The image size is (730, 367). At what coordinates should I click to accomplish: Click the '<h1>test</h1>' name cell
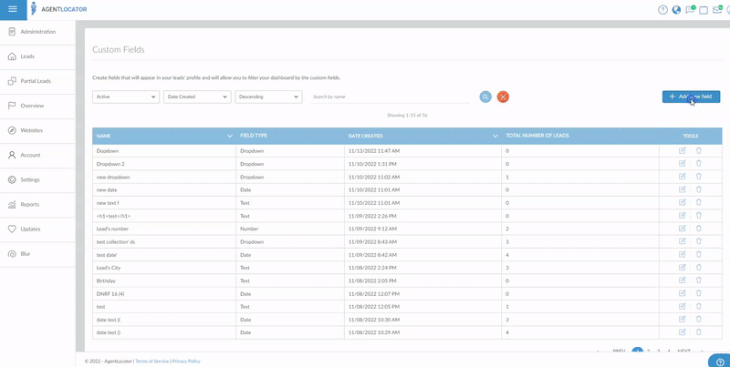pyautogui.click(x=164, y=216)
